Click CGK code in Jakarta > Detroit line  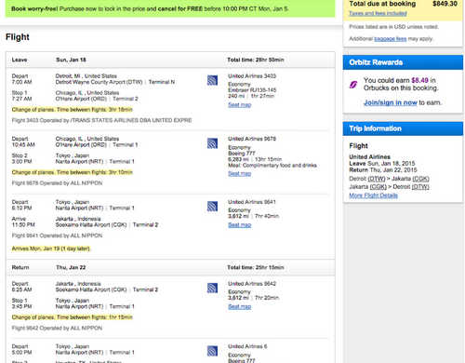(x=378, y=187)
